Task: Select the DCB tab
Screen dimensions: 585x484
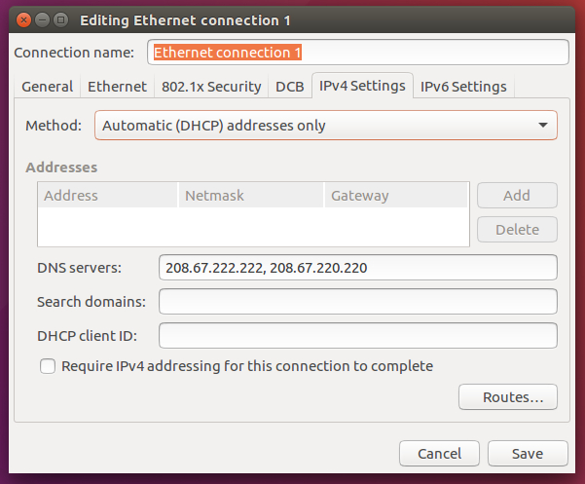Action: [x=289, y=87]
